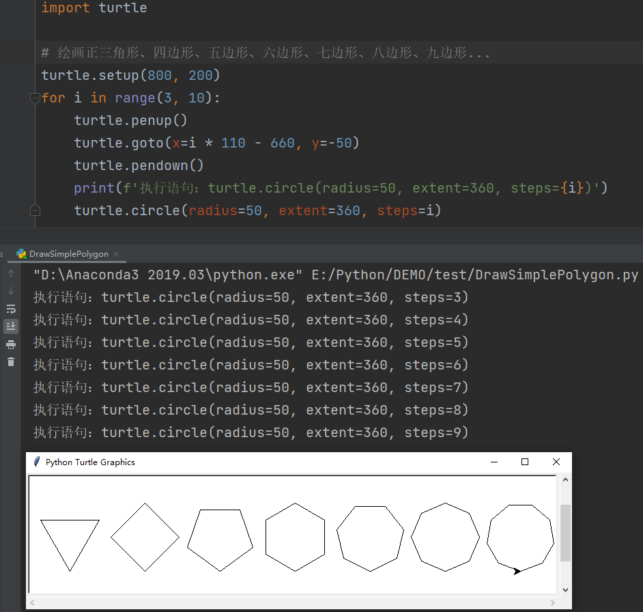Click the turtle icon in the Turtle Graphics title bar
The image size is (643, 612).
[x=35, y=462]
